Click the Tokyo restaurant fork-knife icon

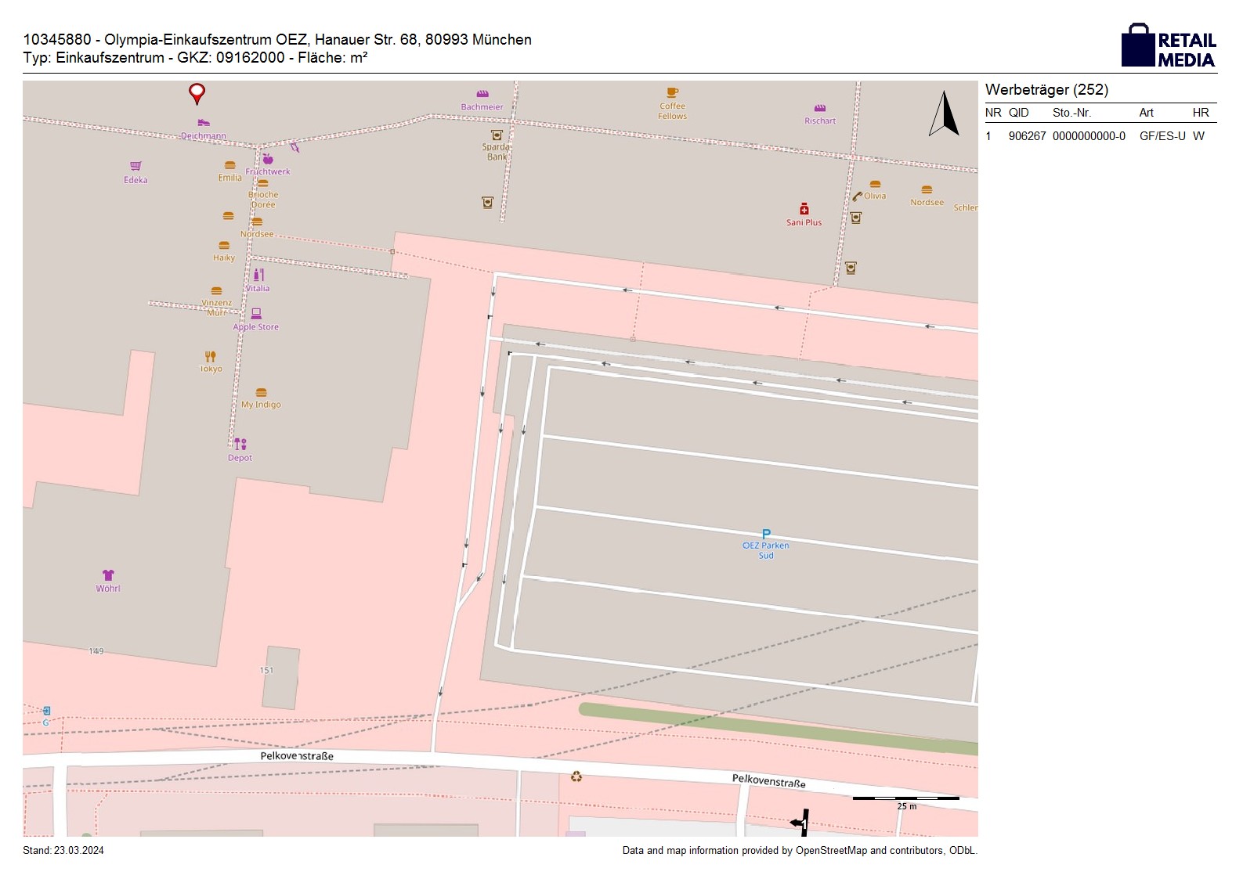tap(210, 356)
